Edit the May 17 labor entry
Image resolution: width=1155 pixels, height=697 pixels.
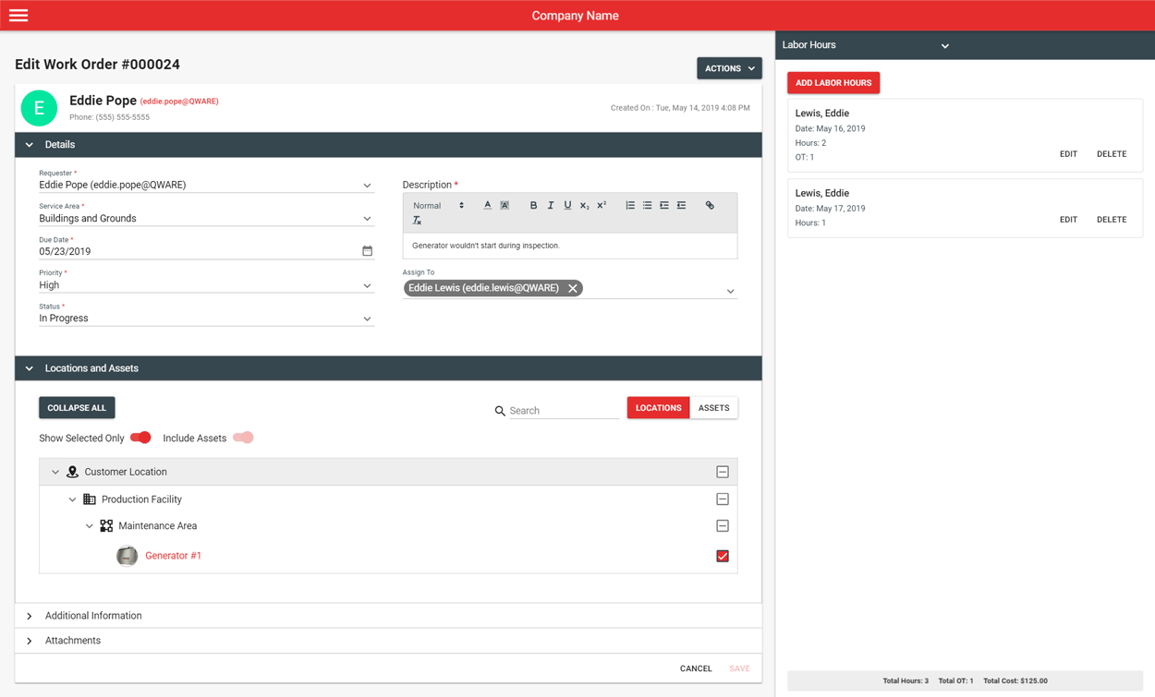(x=1068, y=220)
